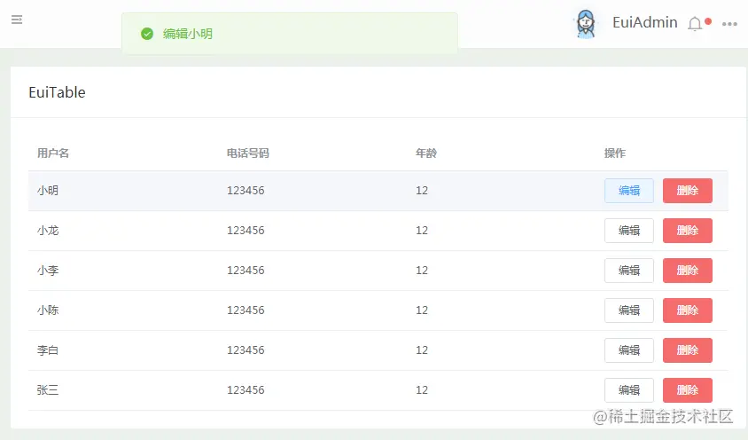The image size is (748, 440).
Task: Click age 12 in 小陈 row
Action: [x=422, y=310]
